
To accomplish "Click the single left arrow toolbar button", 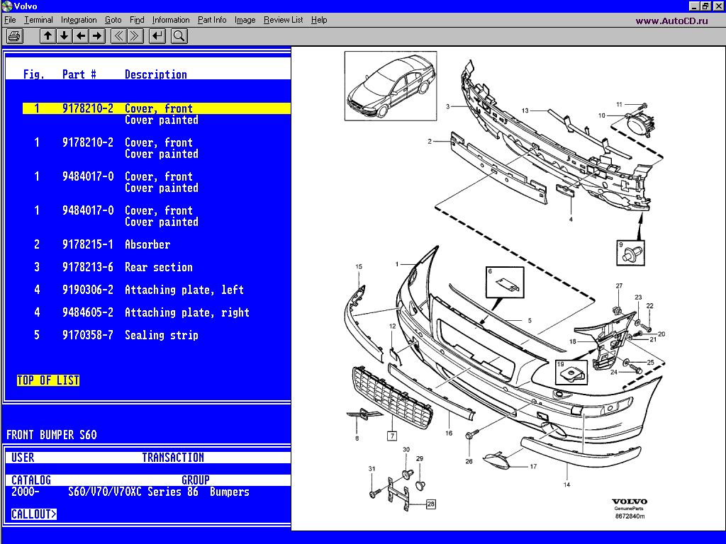I will point(81,36).
